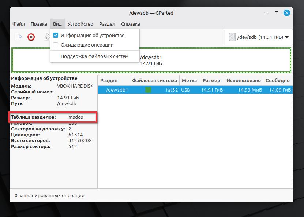Minimize the GParted window
This screenshot has width=304, height=217.
(266, 13)
